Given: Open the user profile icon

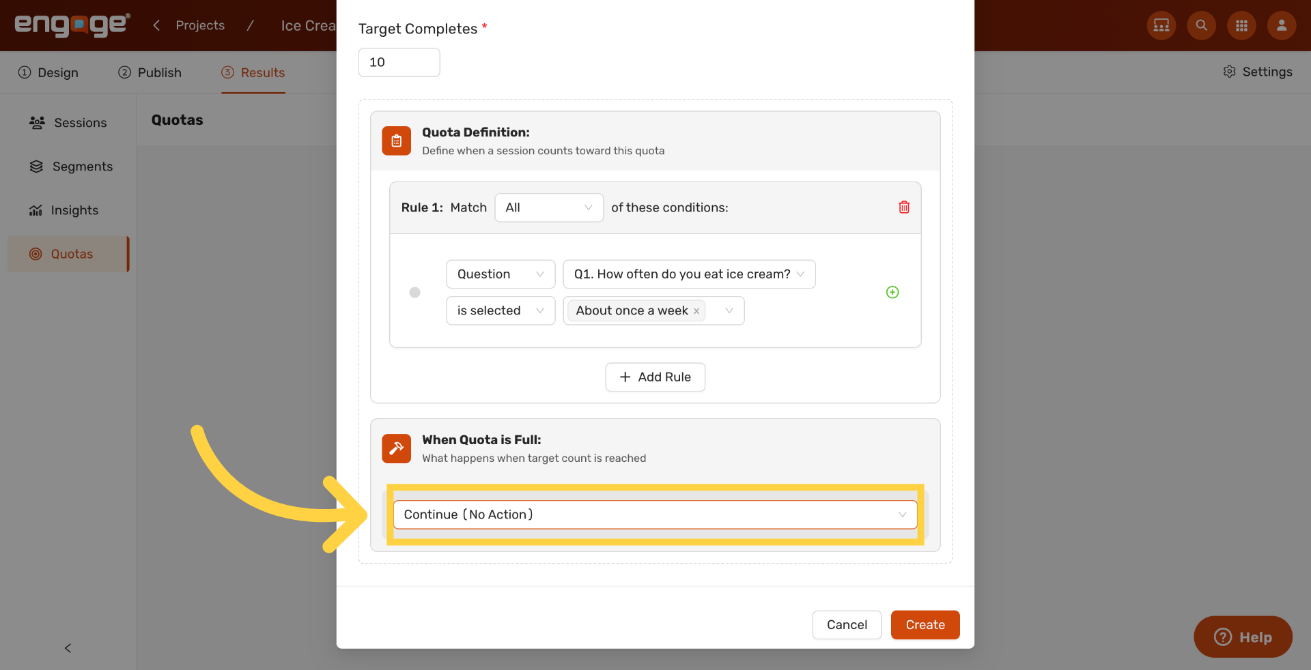Looking at the screenshot, I should 1282,25.
